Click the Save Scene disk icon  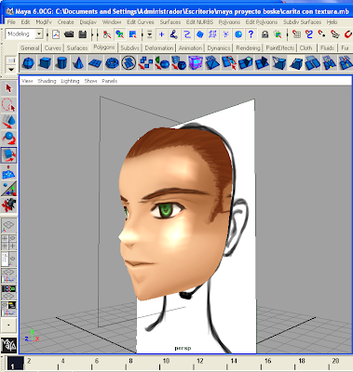pyautogui.click(x=83, y=34)
